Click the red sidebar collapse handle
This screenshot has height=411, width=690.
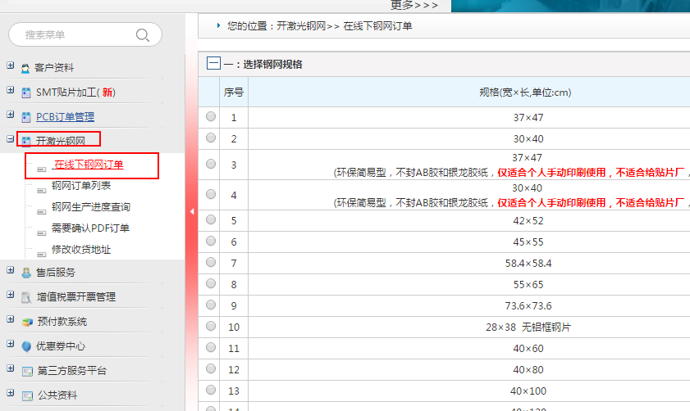click(x=192, y=211)
